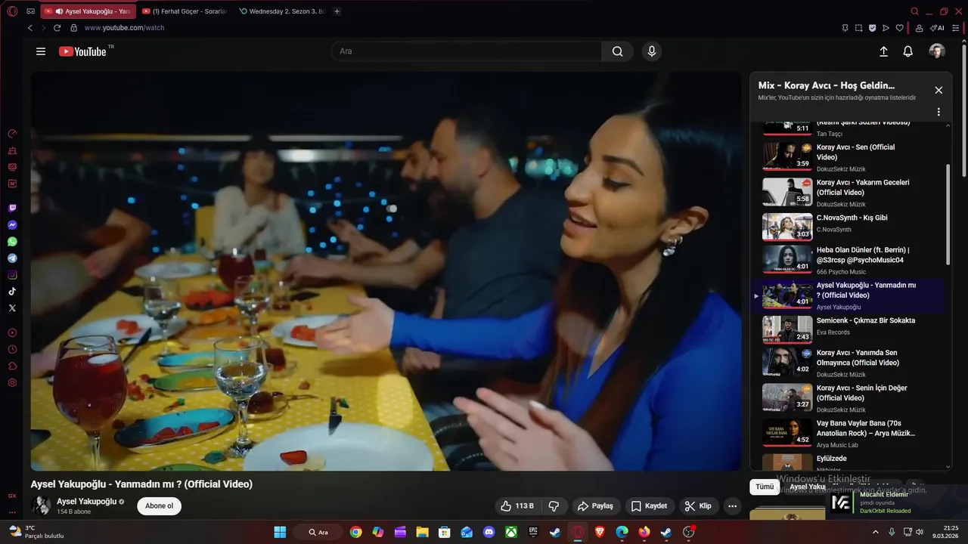Switch to the Wednesday 2. Sezon 3. Bölüm tab
968x544 pixels.
282,11
